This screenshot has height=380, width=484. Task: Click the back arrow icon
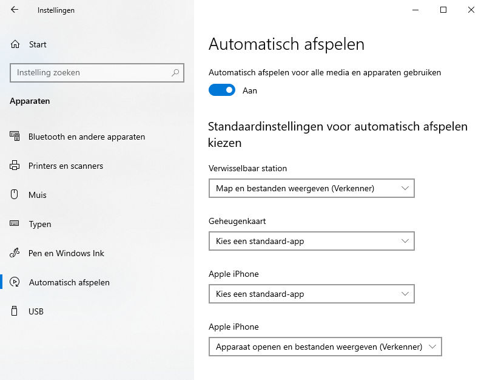tap(15, 10)
